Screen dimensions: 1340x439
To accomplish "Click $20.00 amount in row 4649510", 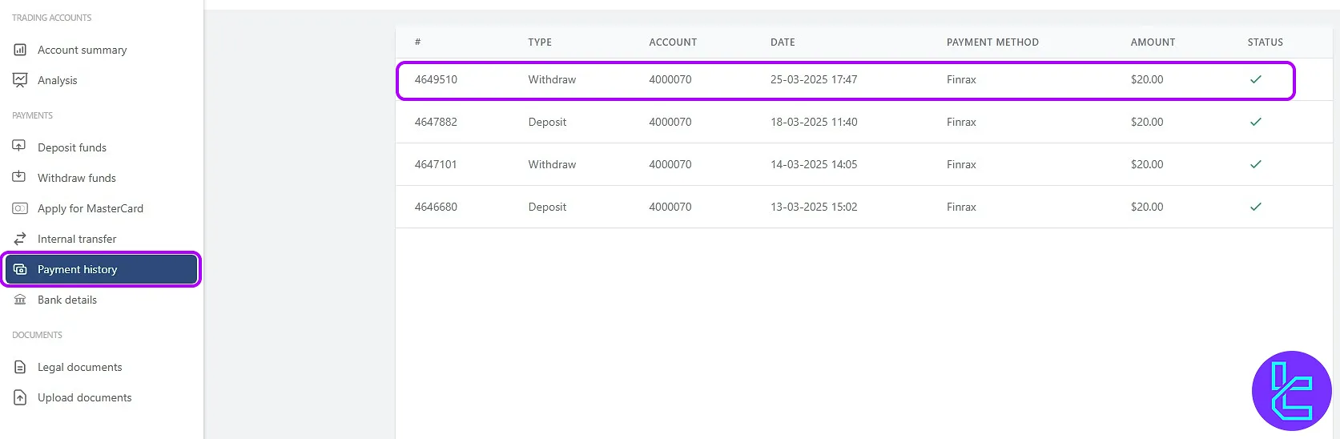I will 1147,79.
